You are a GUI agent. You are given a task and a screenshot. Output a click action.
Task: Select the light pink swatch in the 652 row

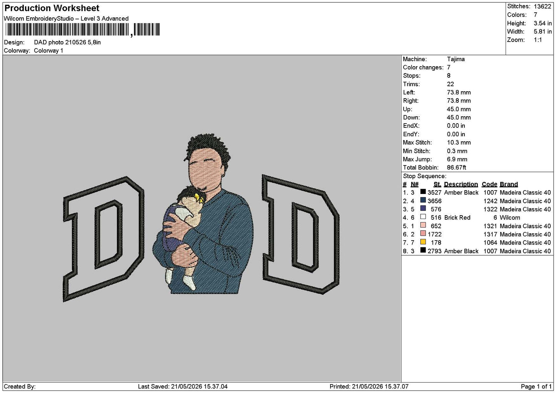click(x=423, y=225)
